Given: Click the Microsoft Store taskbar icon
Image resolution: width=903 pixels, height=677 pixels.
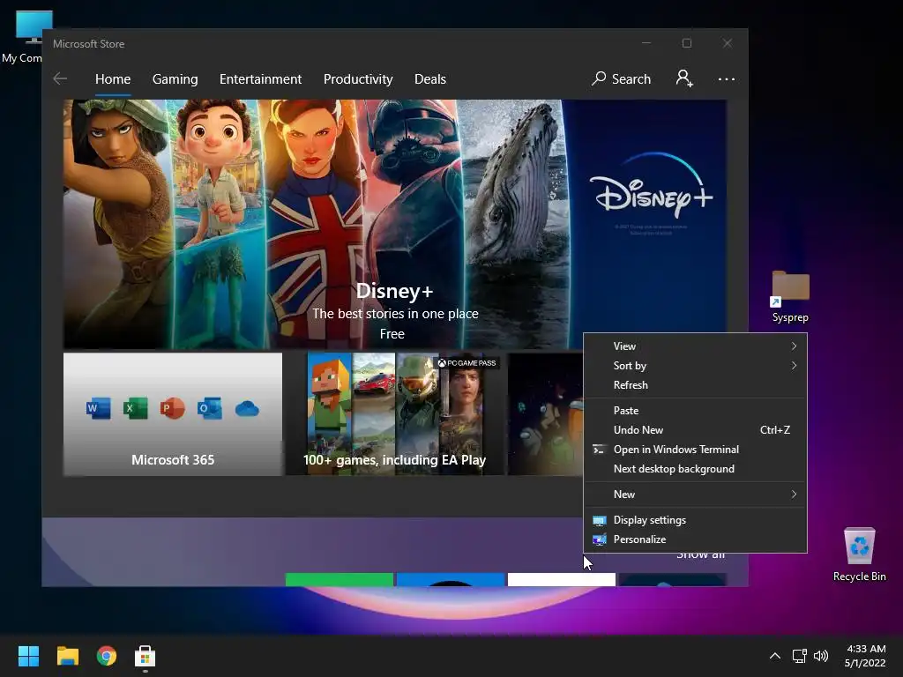Looking at the screenshot, I should point(146,656).
